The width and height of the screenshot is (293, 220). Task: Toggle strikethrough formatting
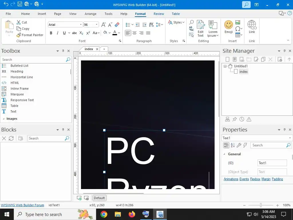[74, 33]
